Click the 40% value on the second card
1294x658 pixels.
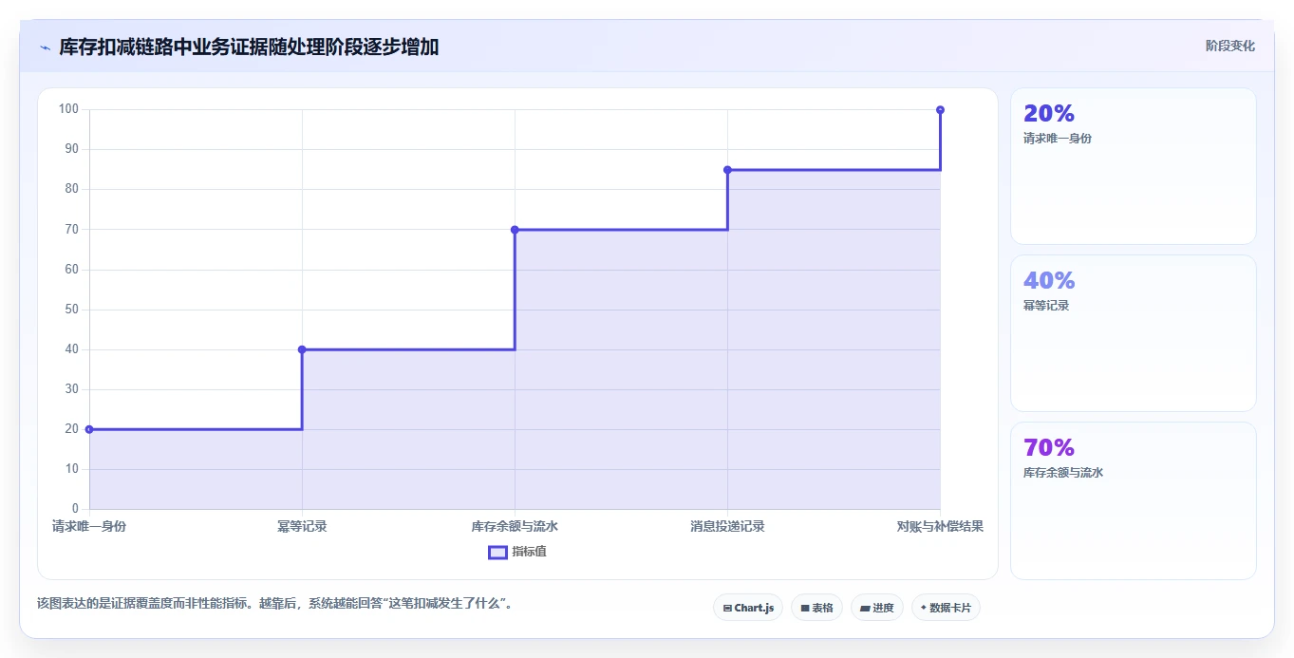(x=1049, y=280)
